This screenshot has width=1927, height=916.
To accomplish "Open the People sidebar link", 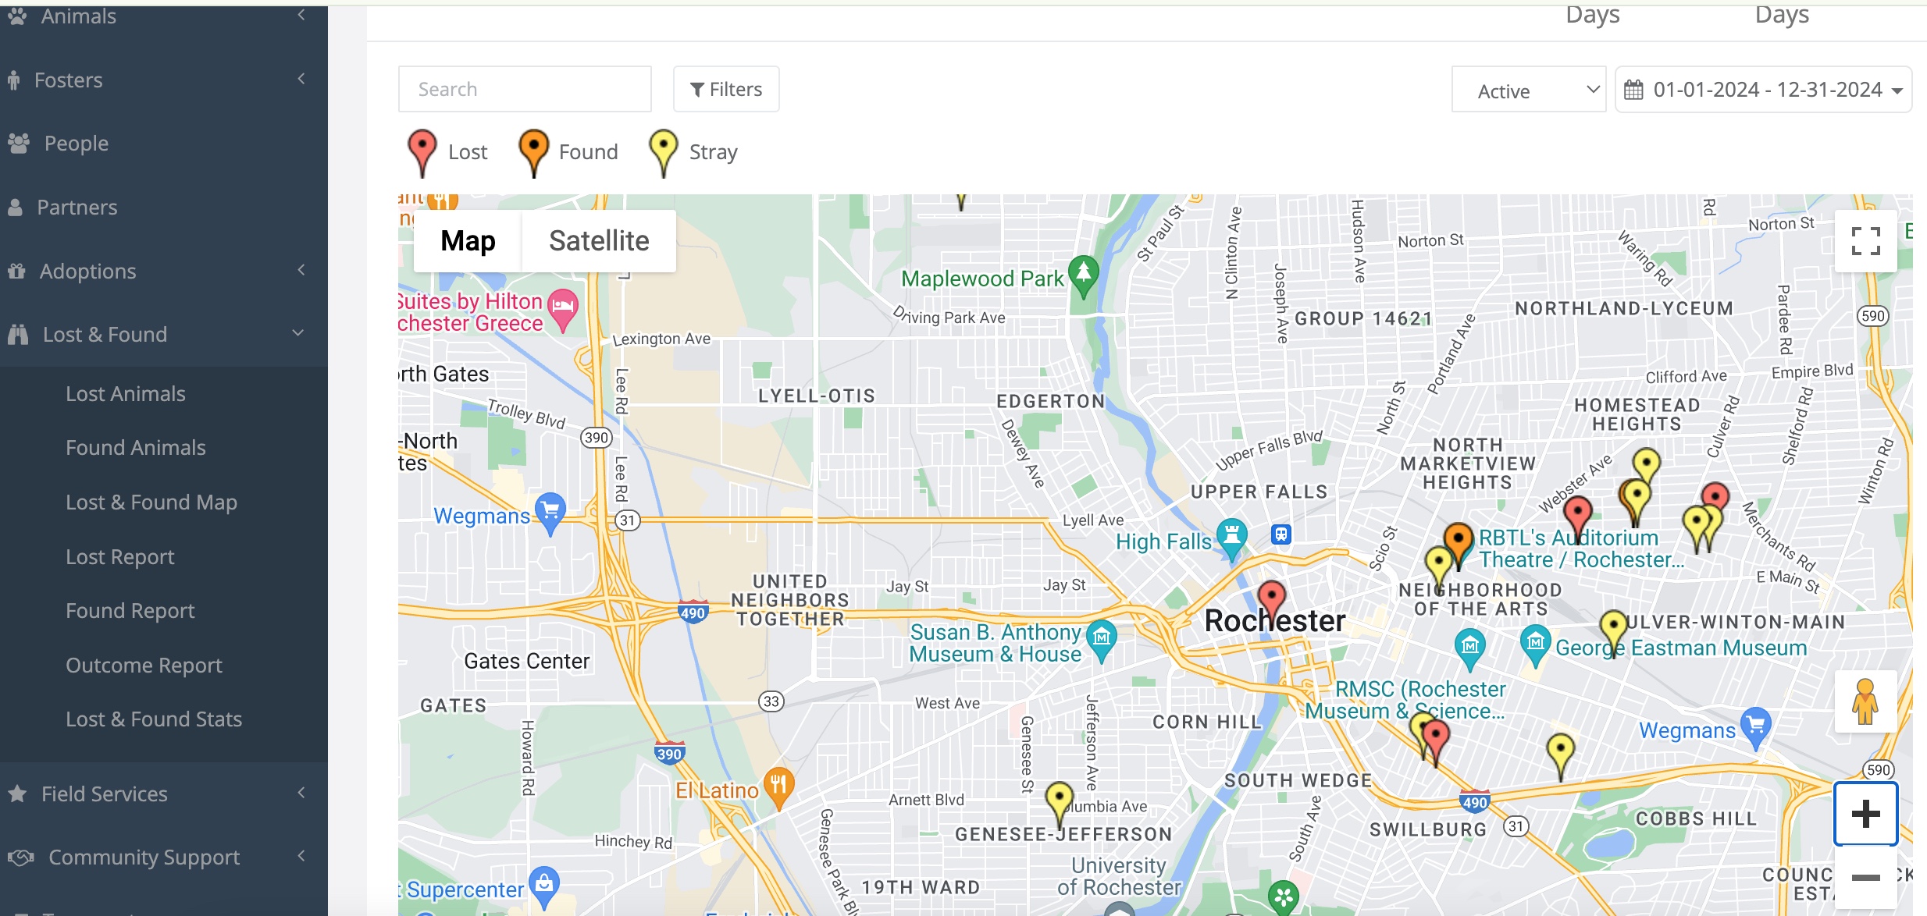I will pyautogui.click(x=76, y=144).
